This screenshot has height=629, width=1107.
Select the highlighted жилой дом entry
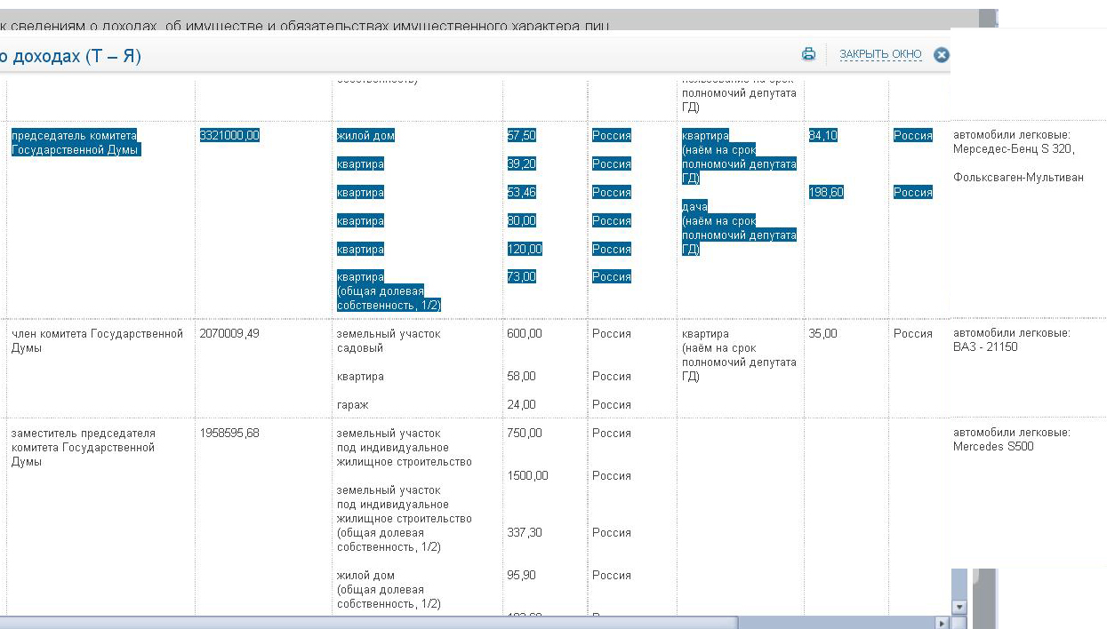coord(365,135)
